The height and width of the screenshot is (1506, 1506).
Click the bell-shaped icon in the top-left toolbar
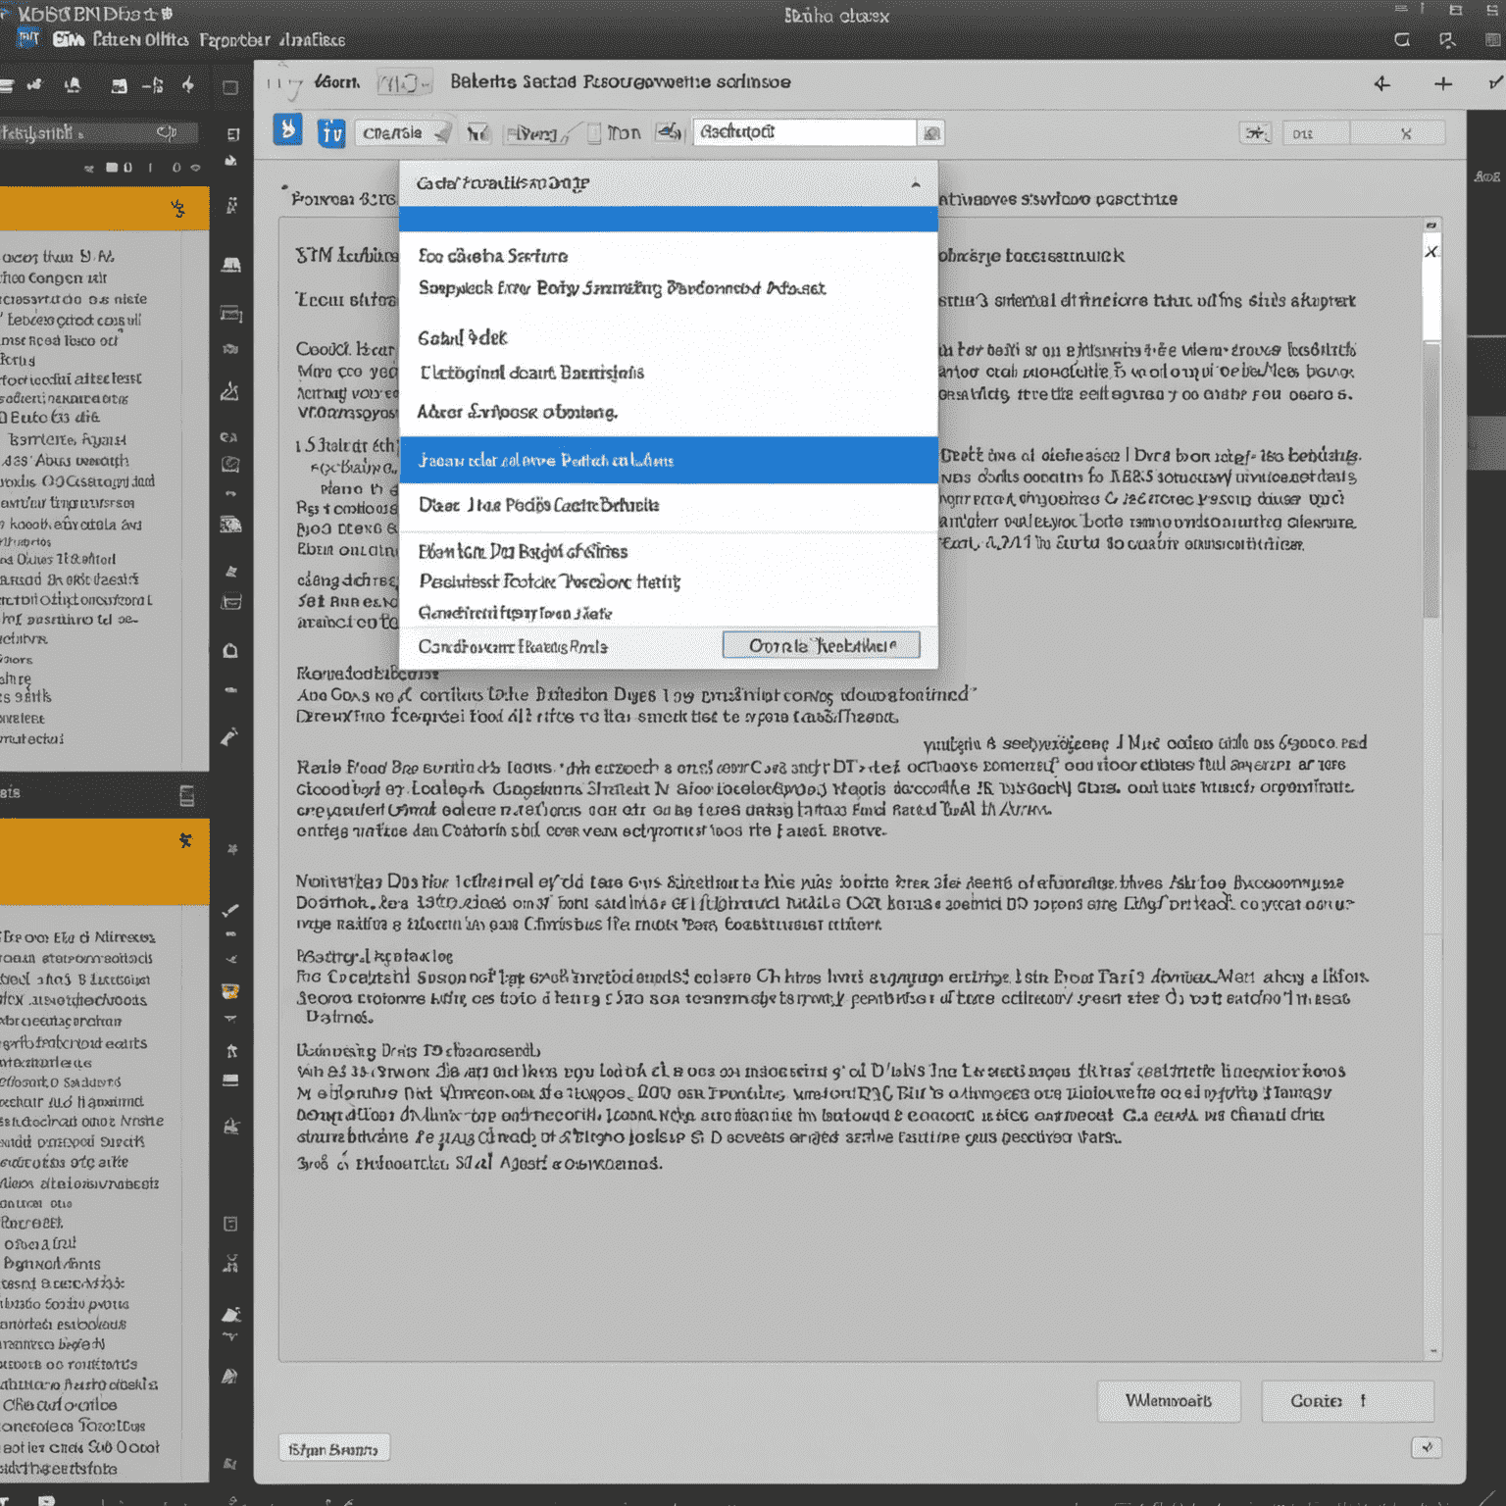(73, 86)
